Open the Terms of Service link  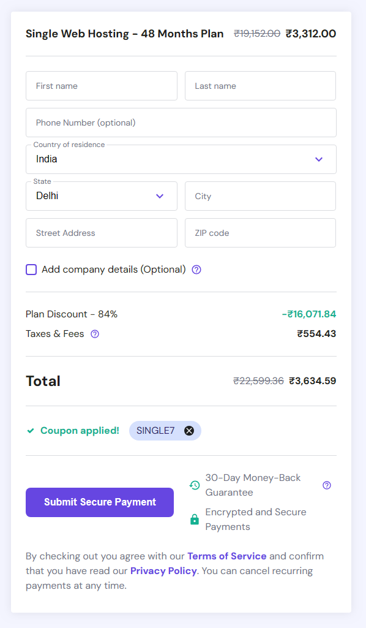point(226,556)
